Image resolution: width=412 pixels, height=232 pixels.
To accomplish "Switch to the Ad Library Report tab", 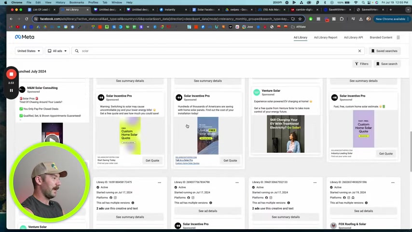I will click(x=325, y=37).
